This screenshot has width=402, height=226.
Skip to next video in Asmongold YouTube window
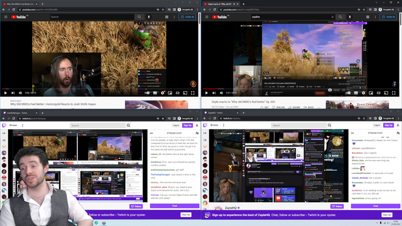13,93
